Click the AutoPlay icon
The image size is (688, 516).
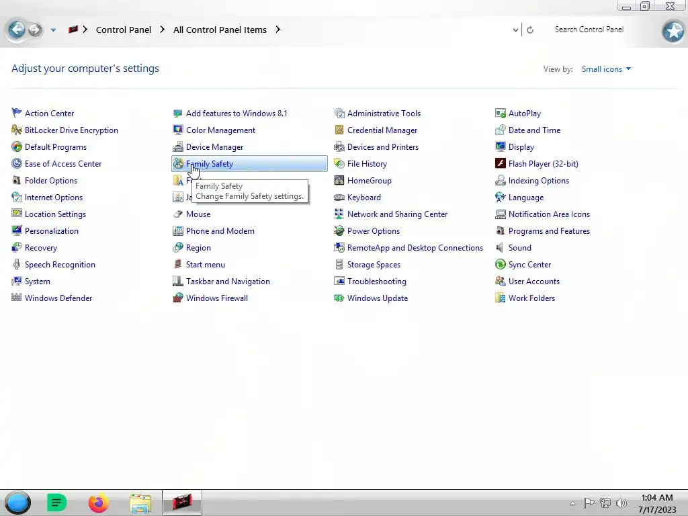500,113
